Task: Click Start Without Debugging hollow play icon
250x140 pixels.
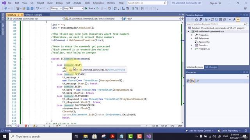Action: click(98, 9)
